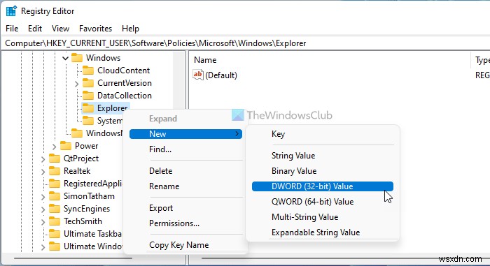Choose Permissions... in the context menu
490x266 pixels.
[185, 223]
